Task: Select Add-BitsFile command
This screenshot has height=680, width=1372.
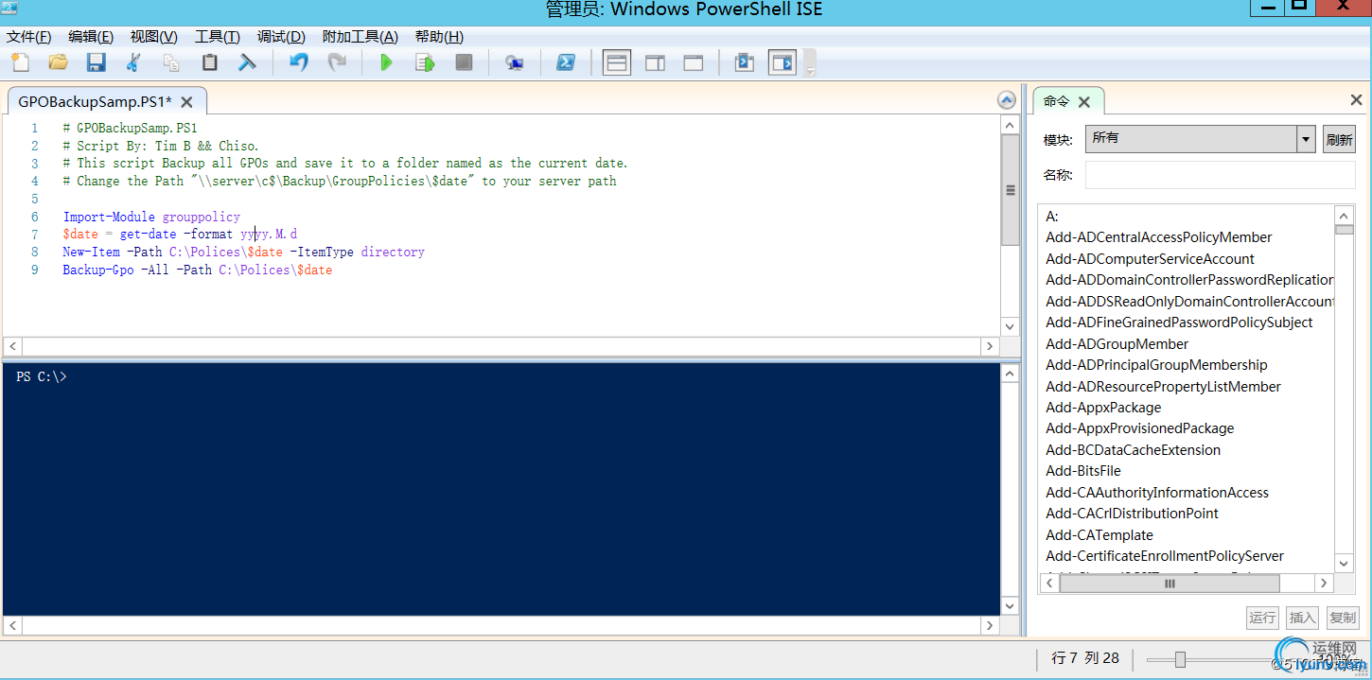Action: [1082, 471]
